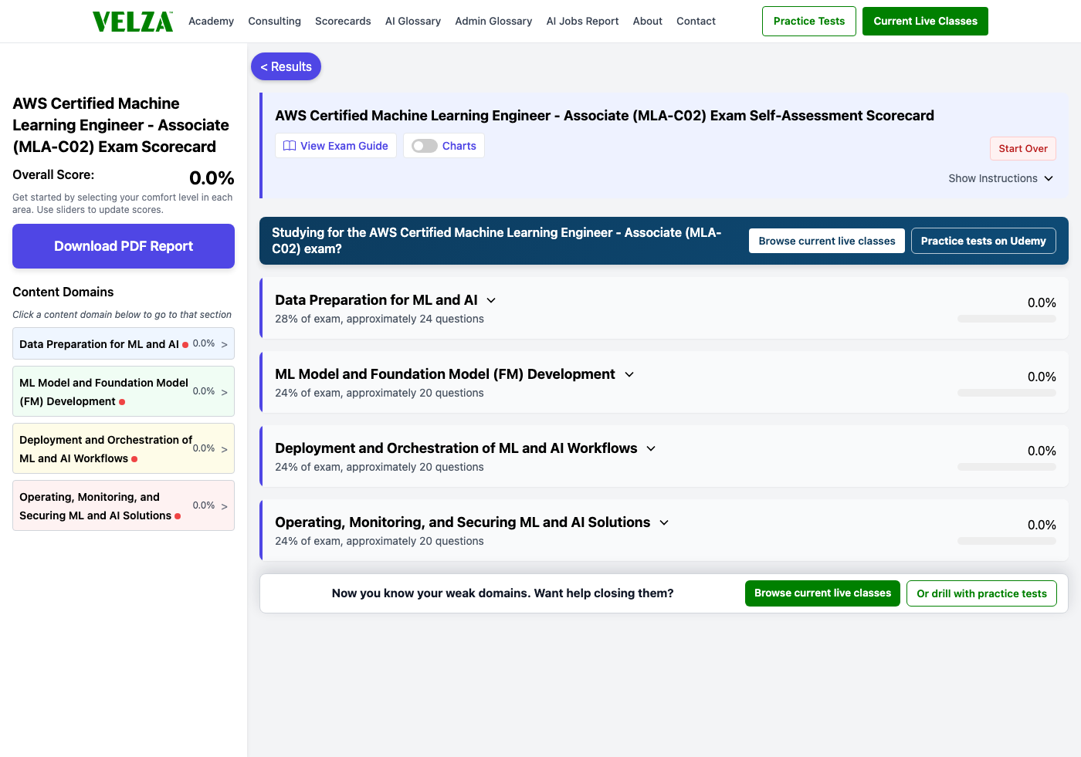This screenshot has width=1081, height=757.
Task: Click progress bar for Operating, Monitoring, Securing domain
Action: (1007, 541)
